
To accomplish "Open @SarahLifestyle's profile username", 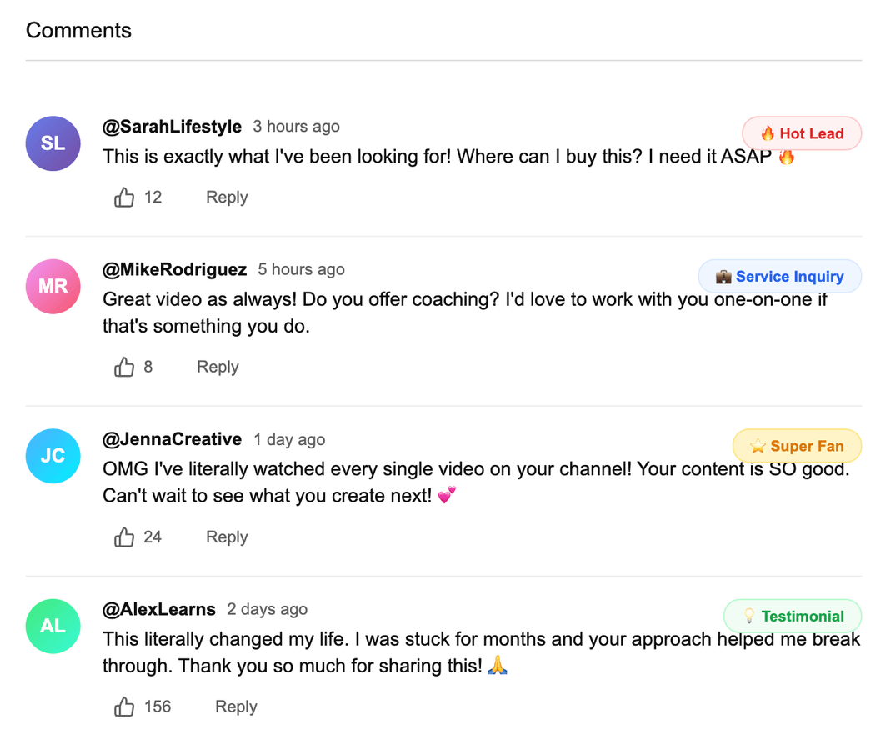I will pyautogui.click(x=172, y=127).
